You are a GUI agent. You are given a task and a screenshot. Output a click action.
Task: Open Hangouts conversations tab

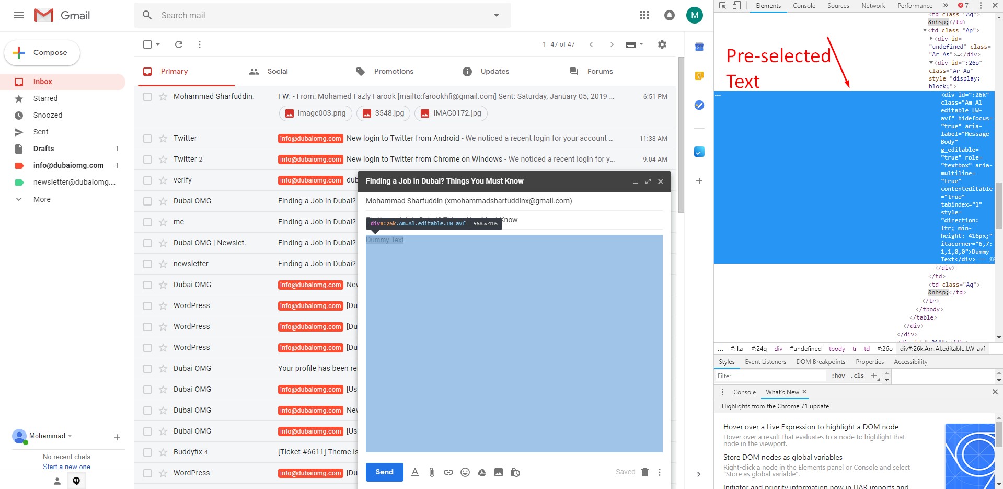click(76, 481)
